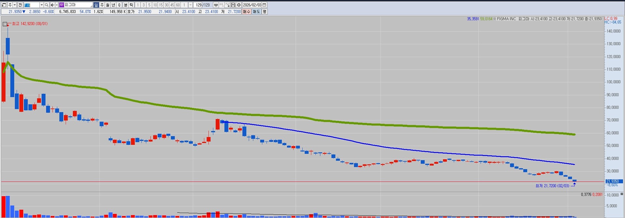Click the green 59.0164 moving average legend value
The image size is (625, 218).
(486, 19)
